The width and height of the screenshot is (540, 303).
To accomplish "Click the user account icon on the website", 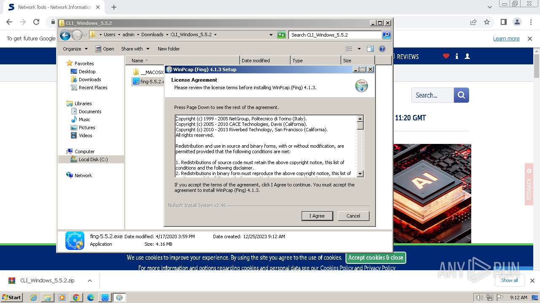I will pyautogui.click(x=467, y=56).
